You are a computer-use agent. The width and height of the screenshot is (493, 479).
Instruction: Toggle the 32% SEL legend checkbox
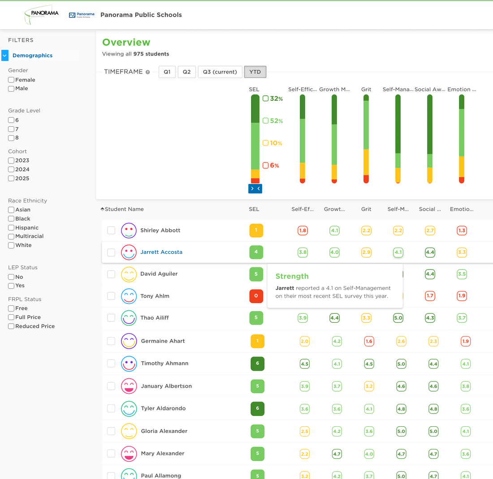tap(266, 98)
